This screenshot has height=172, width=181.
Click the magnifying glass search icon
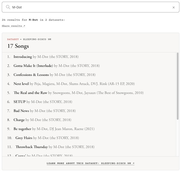tap(8, 7)
